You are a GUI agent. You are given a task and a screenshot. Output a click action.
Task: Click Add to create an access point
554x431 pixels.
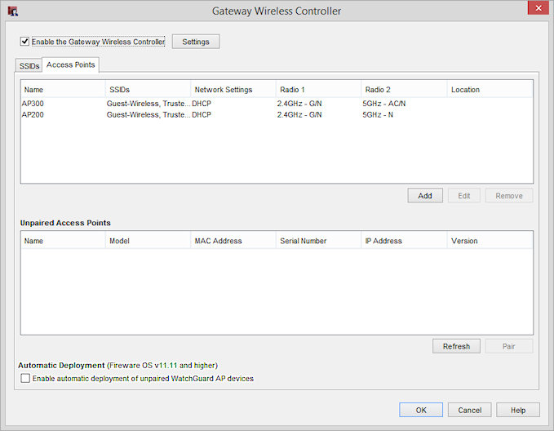tap(424, 196)
